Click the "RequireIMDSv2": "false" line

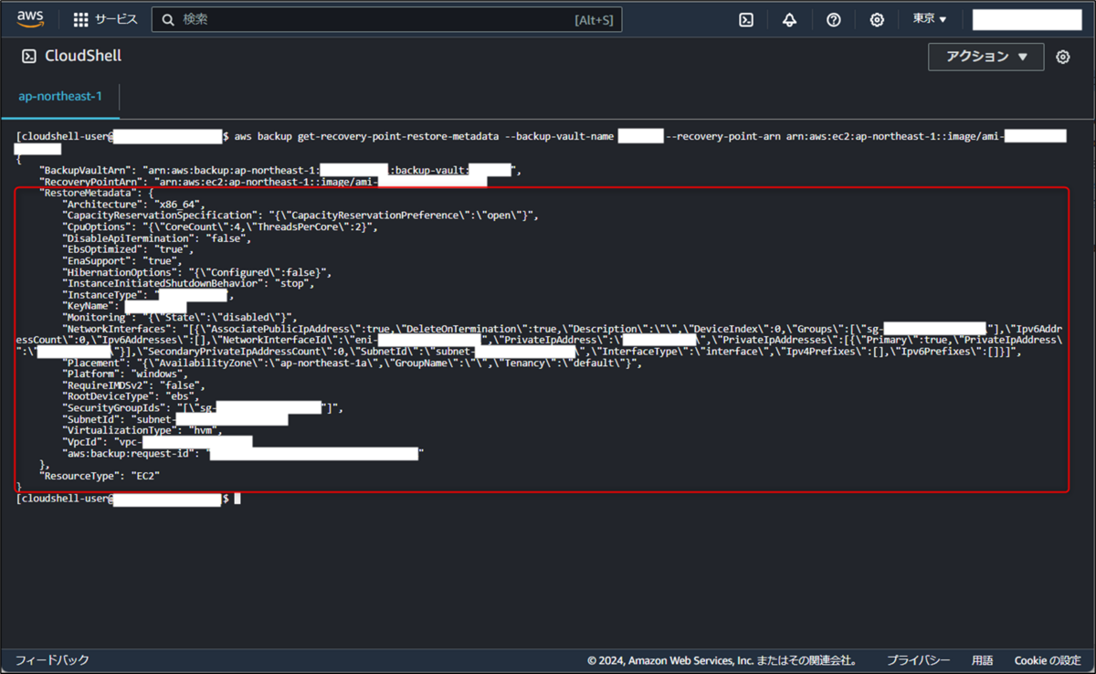point(134,385)
